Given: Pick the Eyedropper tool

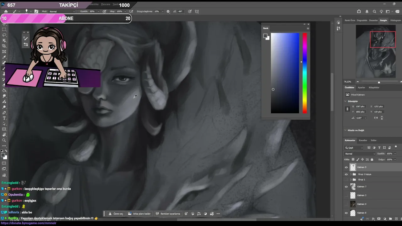Looking at the screenshot, I should tap(4, 57).
